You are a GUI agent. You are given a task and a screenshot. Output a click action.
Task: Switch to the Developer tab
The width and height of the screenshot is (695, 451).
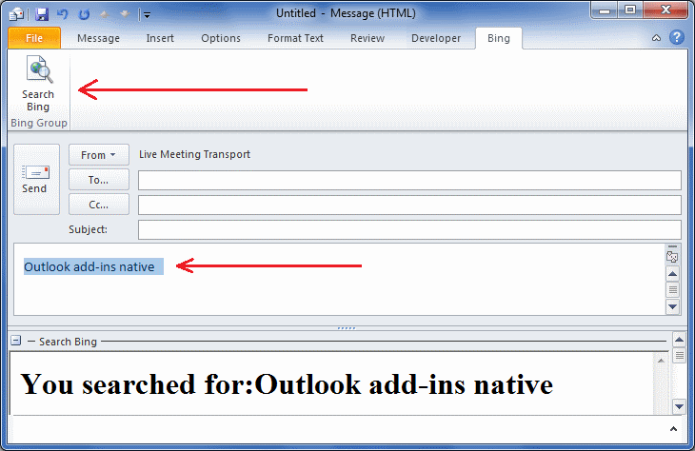tap(436, 39)
